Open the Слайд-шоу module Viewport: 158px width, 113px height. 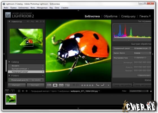128,16
